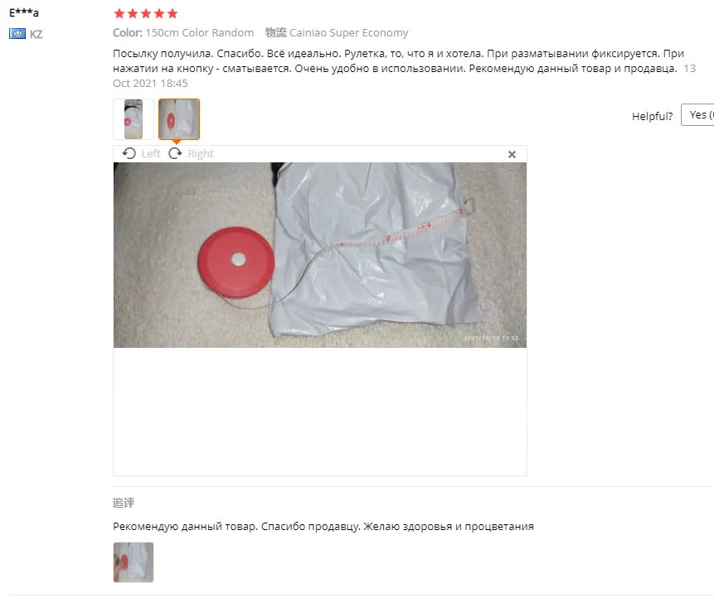Image resolution: width=714 pixels, height=598 pixels.
Task: Open the first review photo thumbnail
Action: tap(134, 119)
